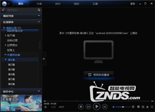Viewport: 155px width, 112px height.
Task: Skip to the previous episode
Action: (88, 107)
